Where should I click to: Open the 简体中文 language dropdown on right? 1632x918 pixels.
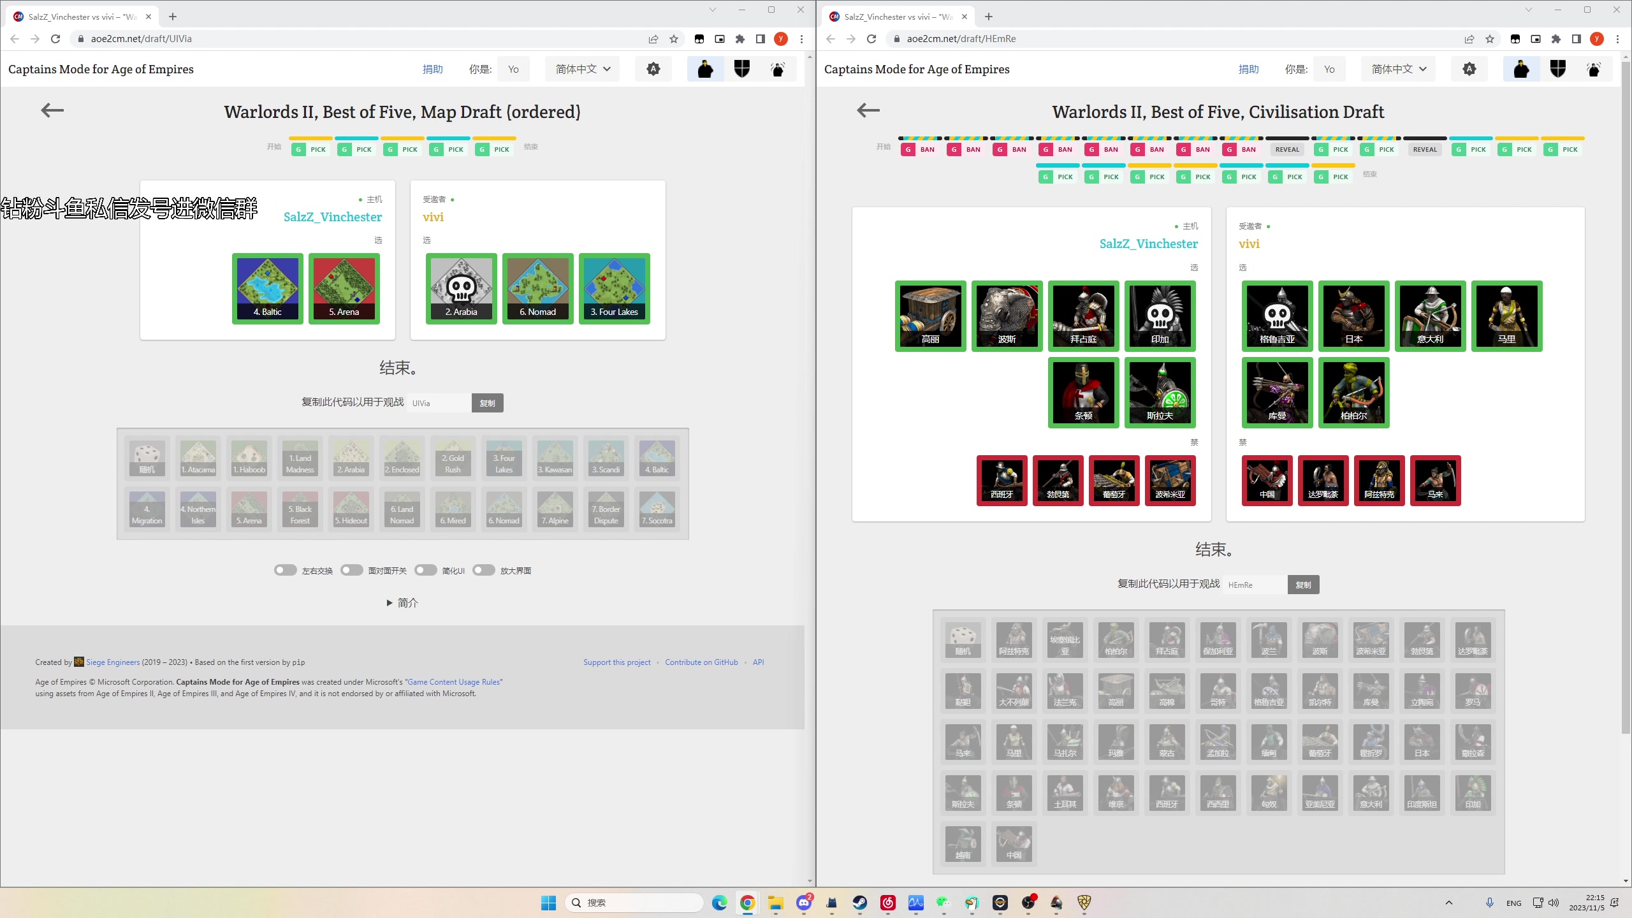(1399, 69)
